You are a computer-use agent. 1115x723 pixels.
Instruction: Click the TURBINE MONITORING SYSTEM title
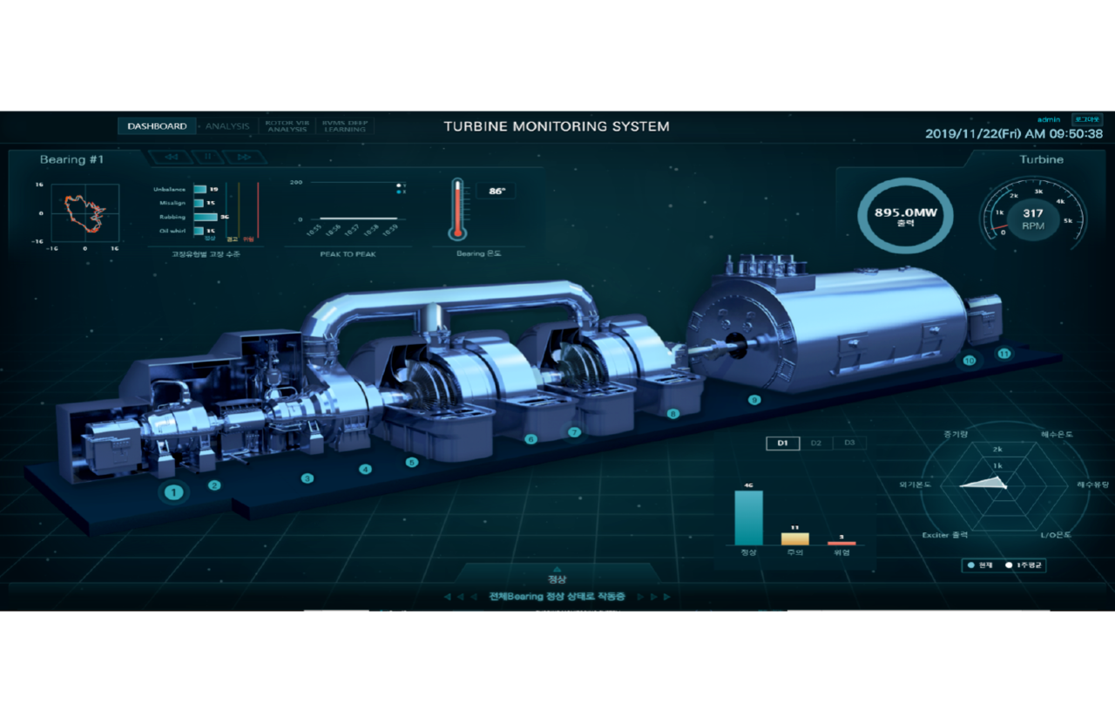[557, 126]
